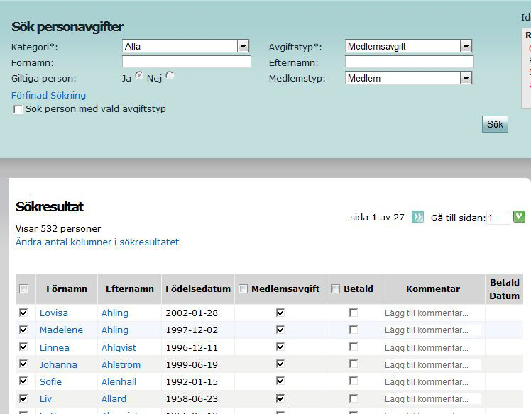Uncheck row selection for Sofie Alenhall
The width and height of the screenshot is (531, 414).
[23, 381]
